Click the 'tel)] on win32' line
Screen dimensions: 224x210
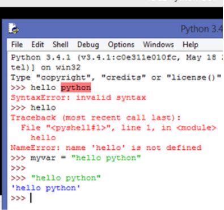point(45,68)
